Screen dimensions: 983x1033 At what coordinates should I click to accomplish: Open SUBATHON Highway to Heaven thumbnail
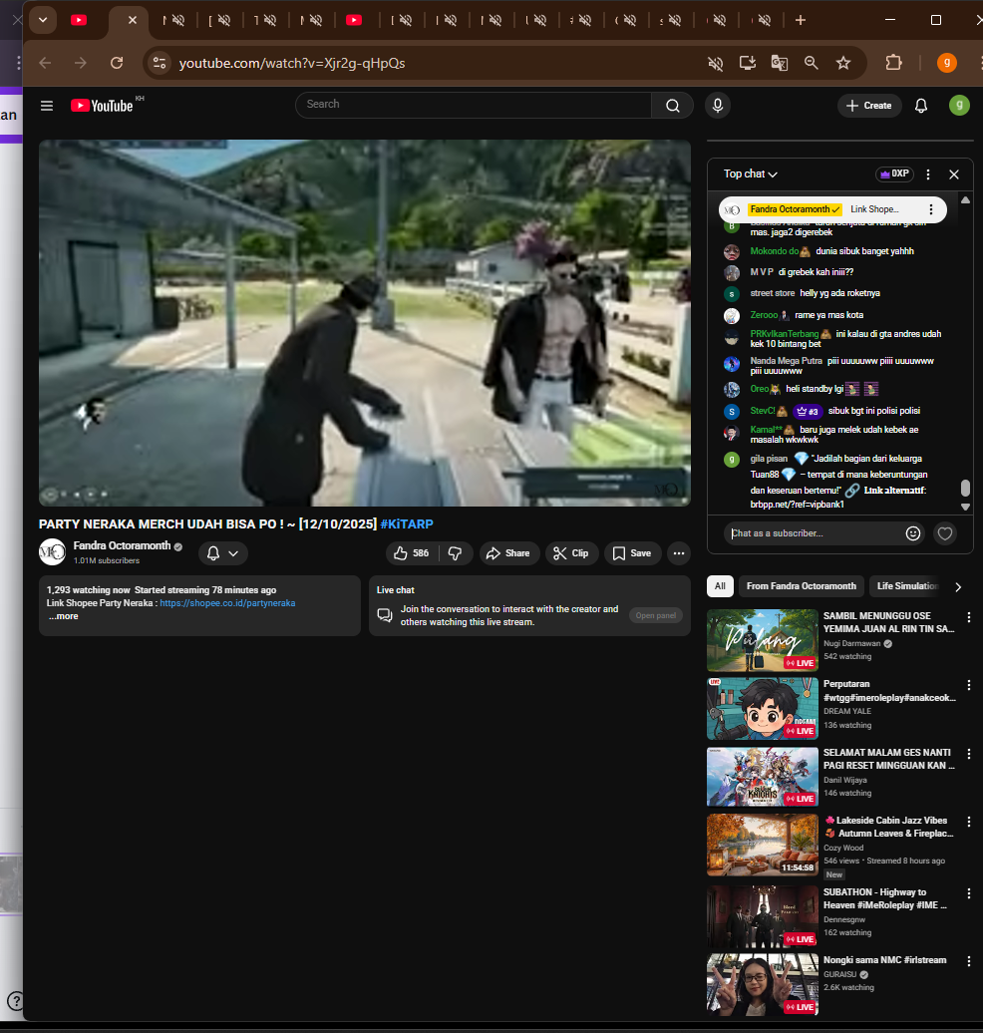pos(763,916)
